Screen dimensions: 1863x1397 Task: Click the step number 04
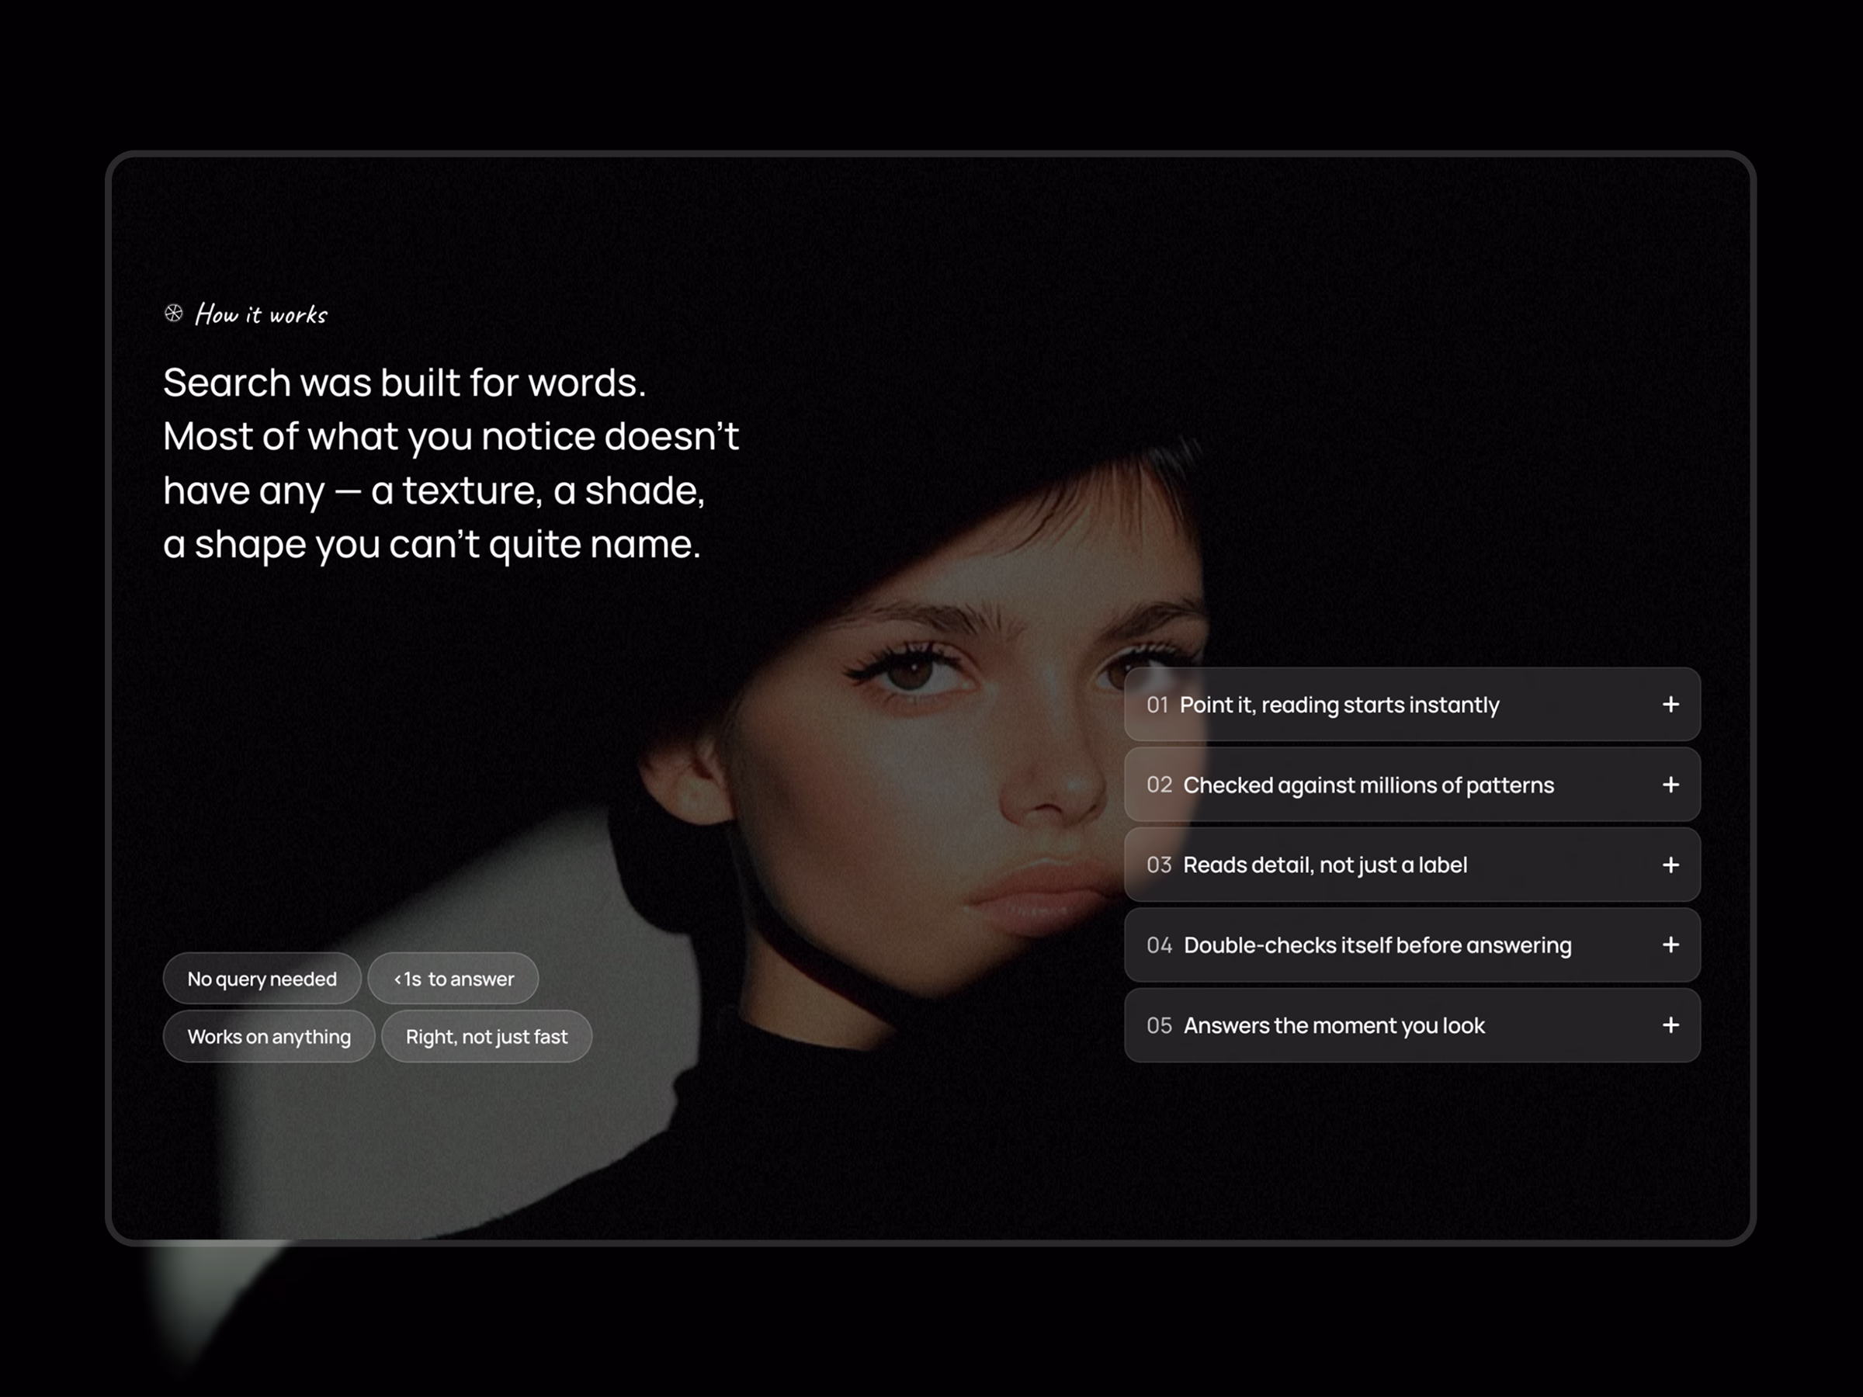pos(1159,945)
